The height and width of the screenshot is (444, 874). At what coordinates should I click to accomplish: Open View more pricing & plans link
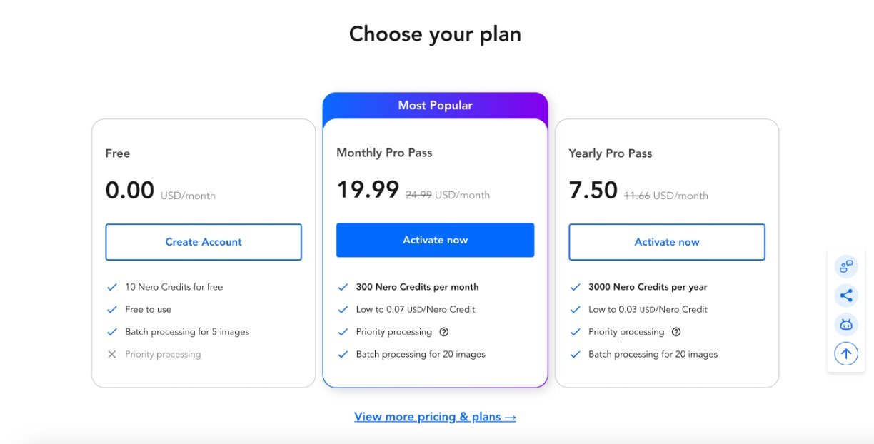pos(435,417)
